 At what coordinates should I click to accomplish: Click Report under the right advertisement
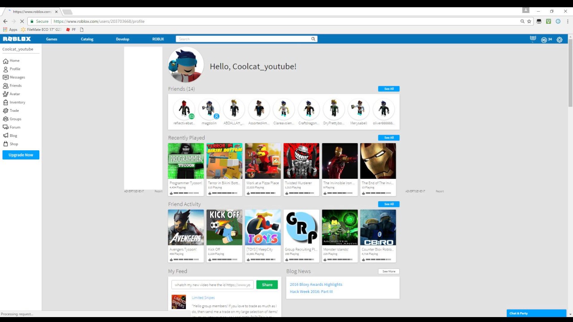click(x=440, y=191)
